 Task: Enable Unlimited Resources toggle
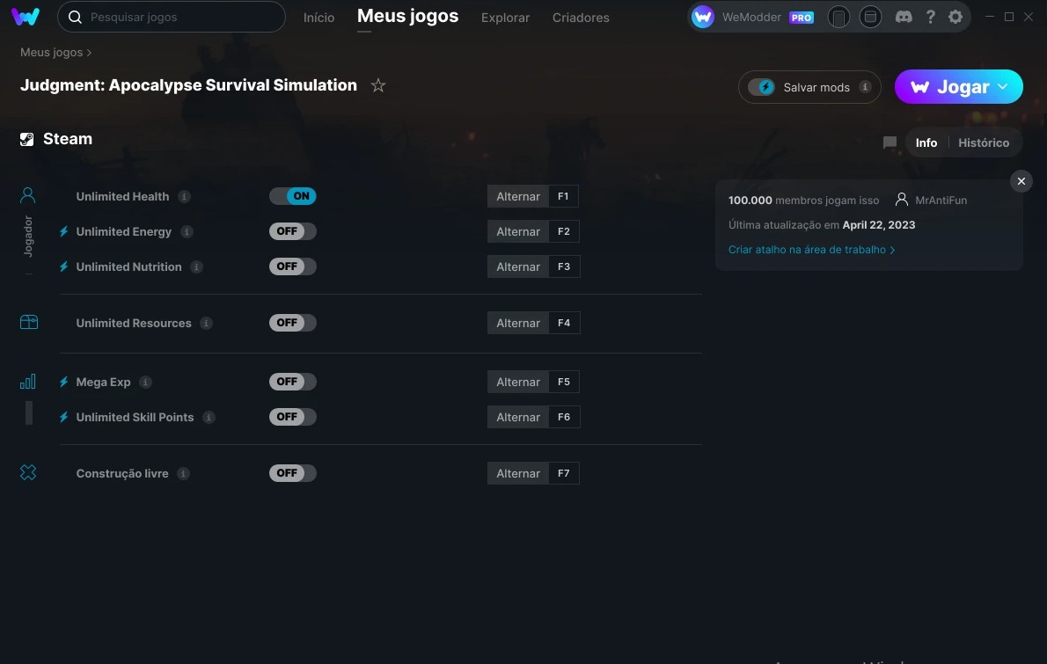[x=292, y=323]
